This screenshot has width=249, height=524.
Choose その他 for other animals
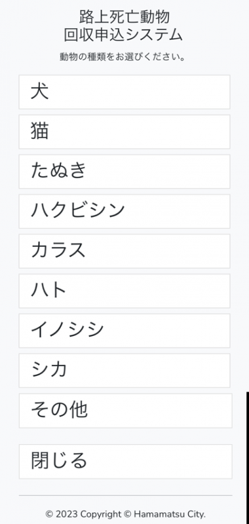click(125, 411)
